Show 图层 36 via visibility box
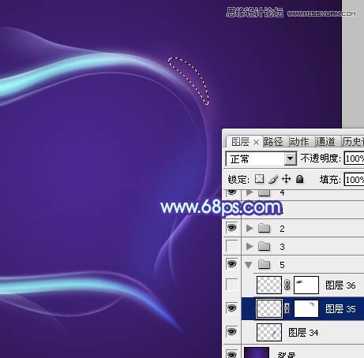The width and height of the screenshot is (364, 358). pos(231,285)
